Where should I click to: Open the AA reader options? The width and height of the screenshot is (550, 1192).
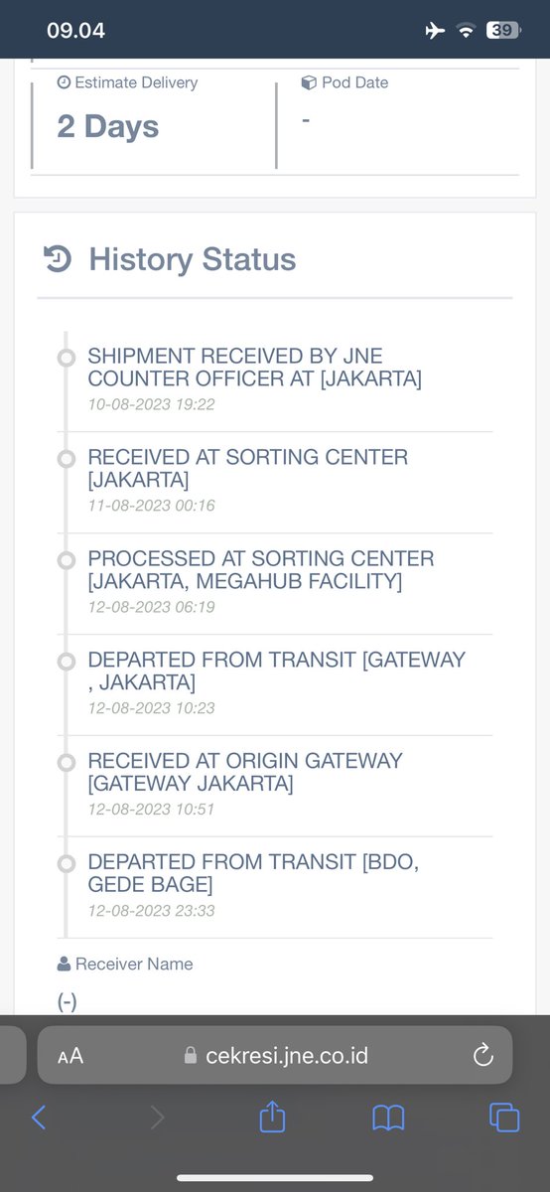[x=70, y=1056]
